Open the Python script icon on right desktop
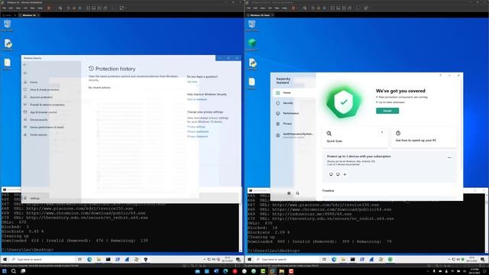Screen dimensions: 489x275 pos(252,63)
